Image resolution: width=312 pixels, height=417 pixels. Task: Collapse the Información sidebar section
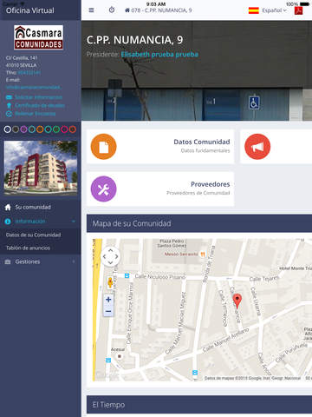tap(41, 222)
